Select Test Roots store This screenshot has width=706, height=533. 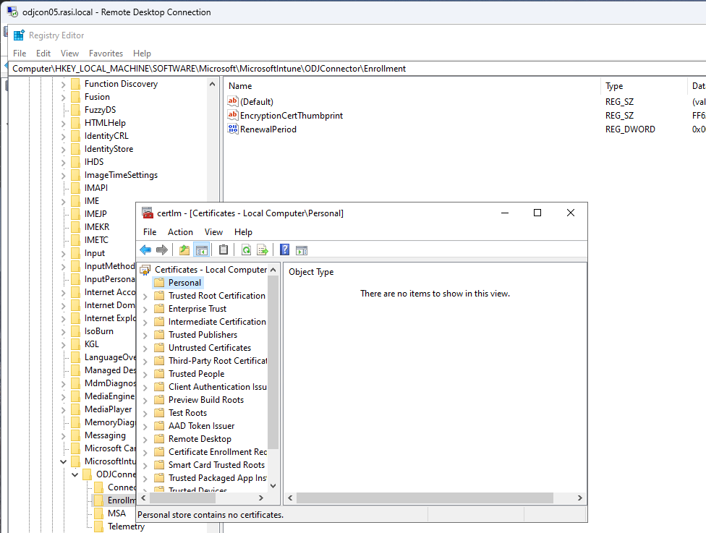click(x=187, y=413)
